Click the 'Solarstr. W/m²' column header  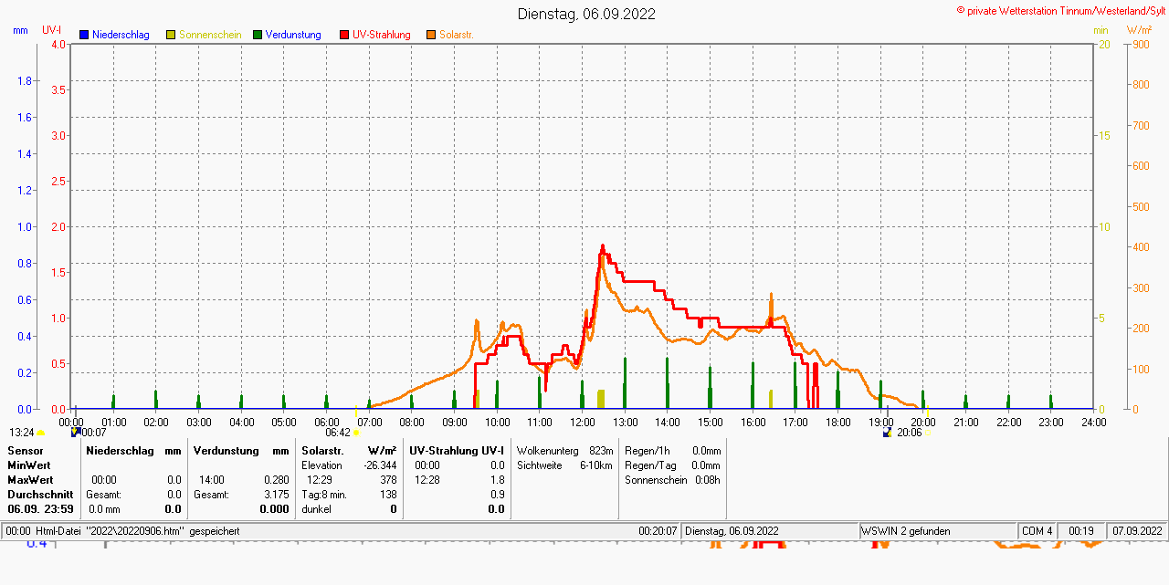pos(349,451)
